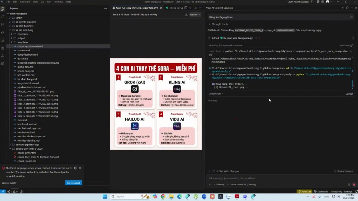This screenshot has width=358, height=201.
Task: Click the Sora AI alternatives image preview
Action: point(156,104)
